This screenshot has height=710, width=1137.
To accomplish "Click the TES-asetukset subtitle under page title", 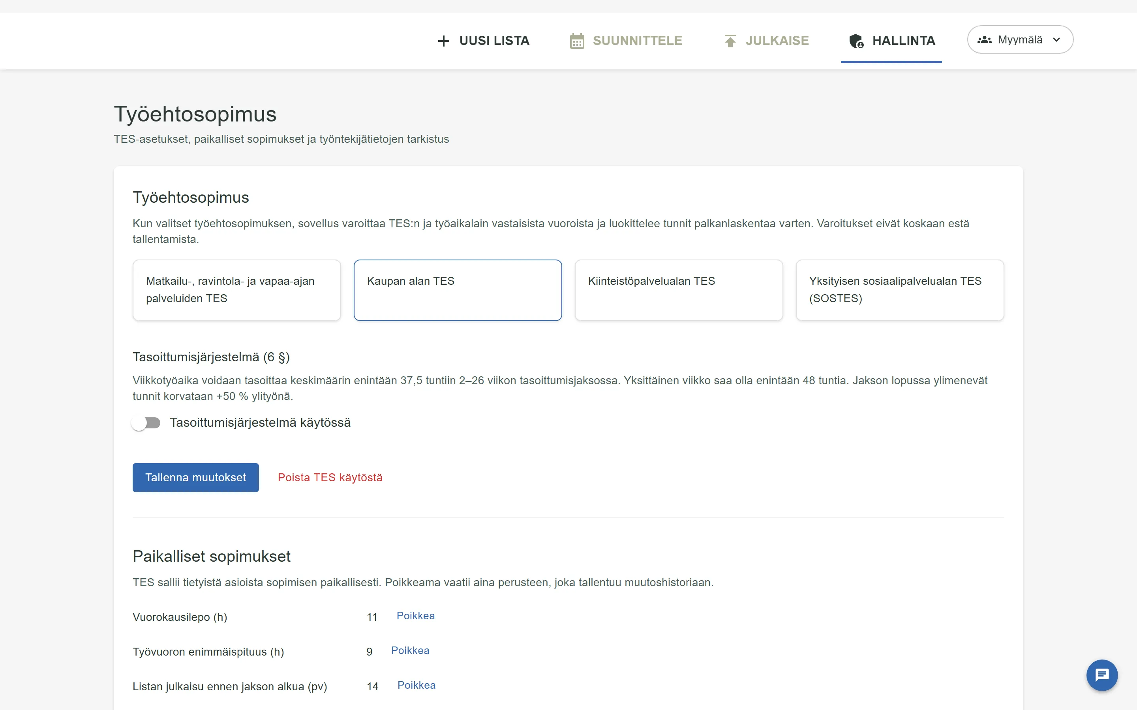I will coord(281,139).
